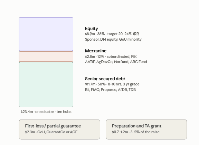Select the Senior secured debt heading

[x=105, y=79]
